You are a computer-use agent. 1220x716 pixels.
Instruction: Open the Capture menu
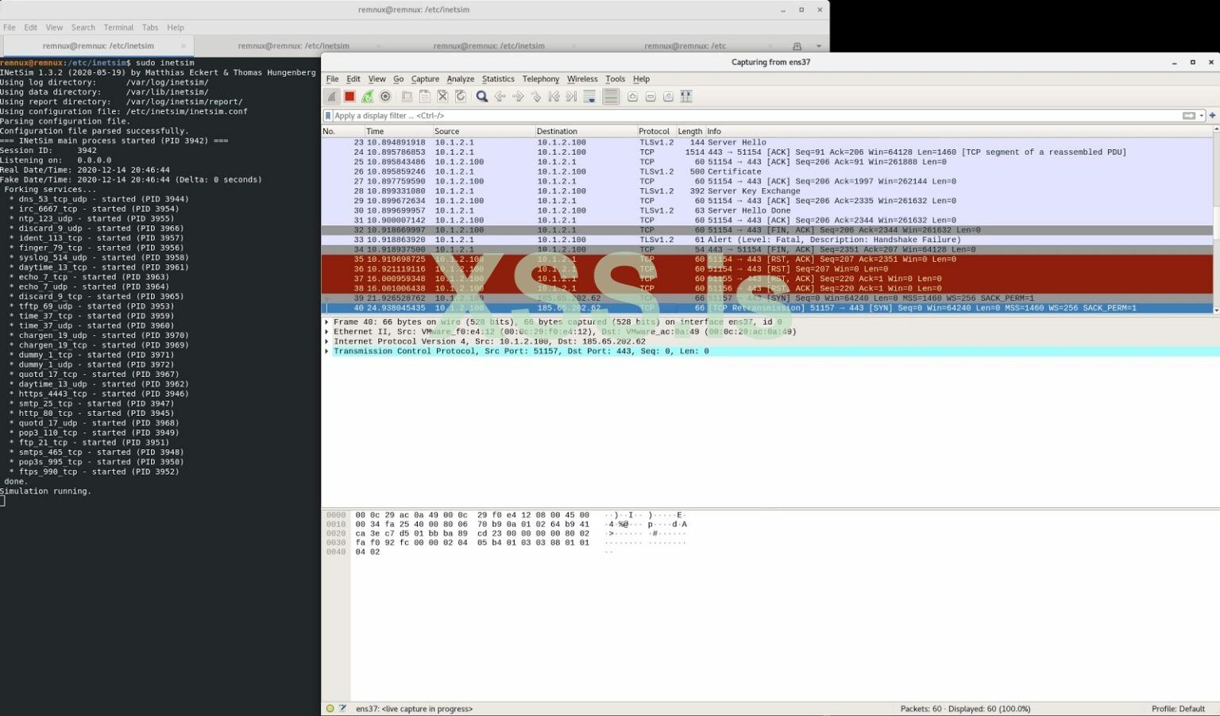425,79
